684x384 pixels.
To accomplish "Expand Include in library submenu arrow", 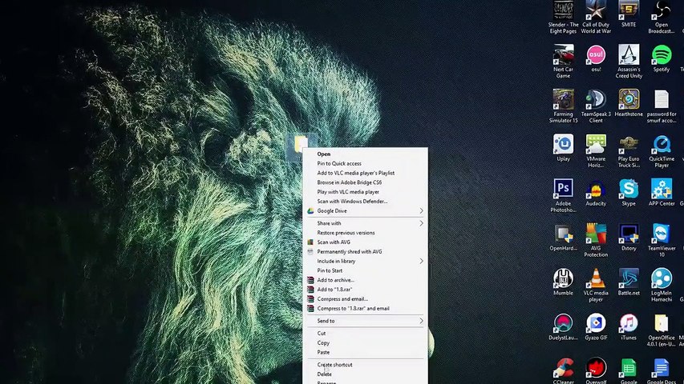I will point(421,262).
